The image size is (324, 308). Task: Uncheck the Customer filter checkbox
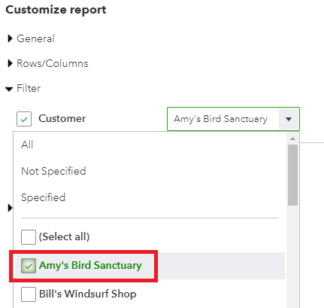[24, 119]
